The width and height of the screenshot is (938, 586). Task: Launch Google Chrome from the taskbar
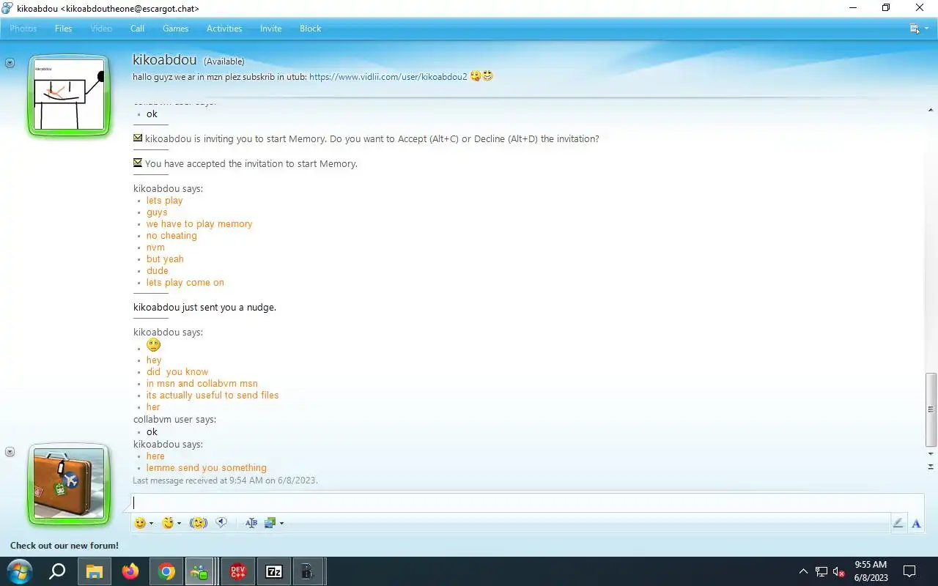(167, 571)
